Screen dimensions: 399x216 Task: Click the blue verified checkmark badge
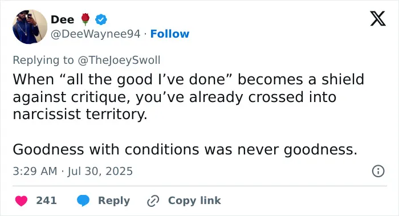(x=101, y=19)
